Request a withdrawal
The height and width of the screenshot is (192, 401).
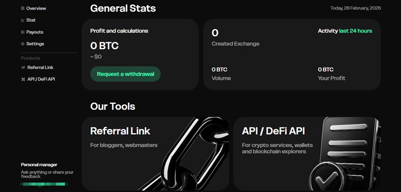[125, 74]
